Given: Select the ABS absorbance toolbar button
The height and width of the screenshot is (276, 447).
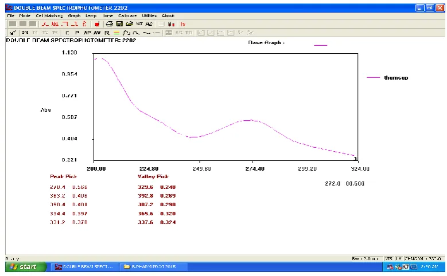Looking at the screenshot, I should 149,24.
